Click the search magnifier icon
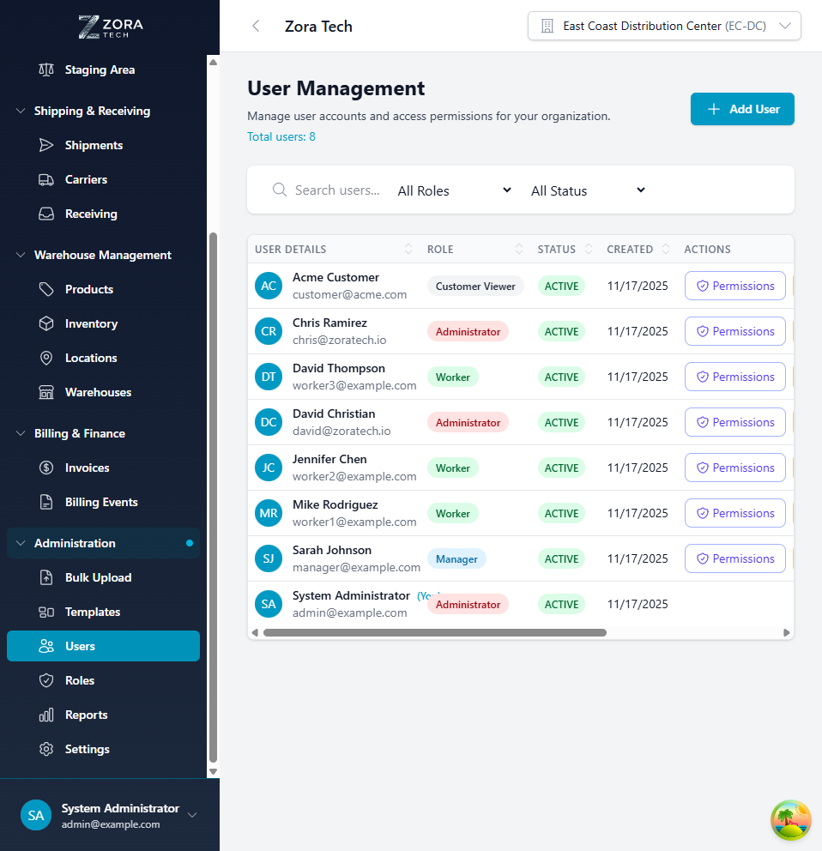822x851 pixels. coord(279,190)
